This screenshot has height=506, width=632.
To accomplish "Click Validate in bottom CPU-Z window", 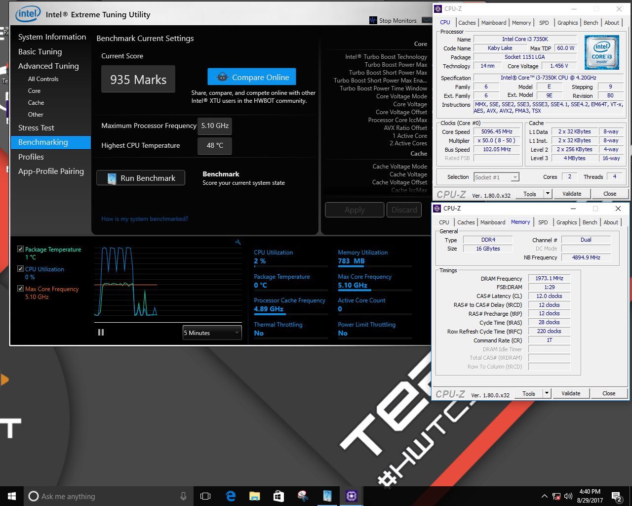I will (571, 393).
